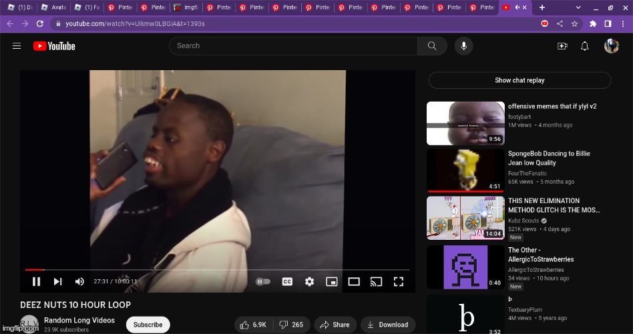Image resolution: width=633 pixels, height=334 pixels.
Task: Open the YouTube hamburger guide menu
Action: [x=17, y=46]
